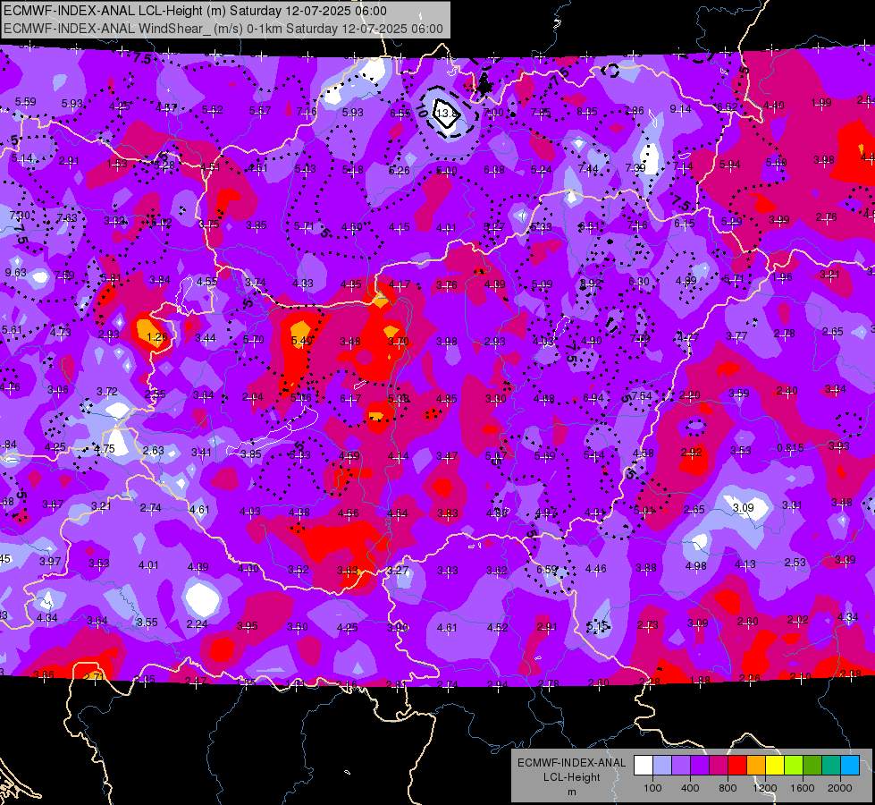Click the 'WindShear_ (m/s) 0-1km' title line
The image size is (875, 805).
coord(223,29)
